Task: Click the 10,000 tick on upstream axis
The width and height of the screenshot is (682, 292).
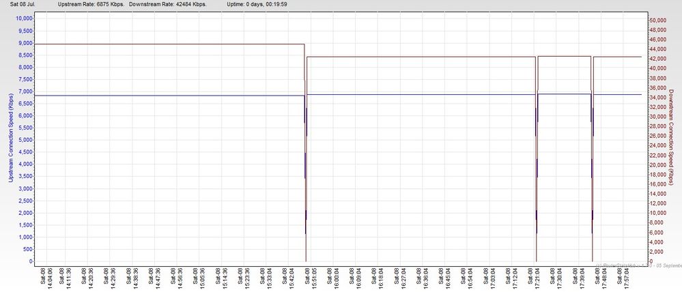Action: click(x=24, y=18)
